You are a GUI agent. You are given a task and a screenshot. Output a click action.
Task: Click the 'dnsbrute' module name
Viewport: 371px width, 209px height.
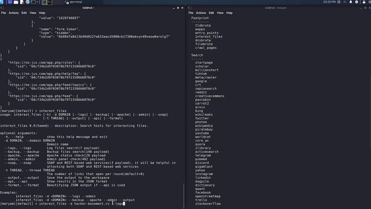click(x=203, y=40)
